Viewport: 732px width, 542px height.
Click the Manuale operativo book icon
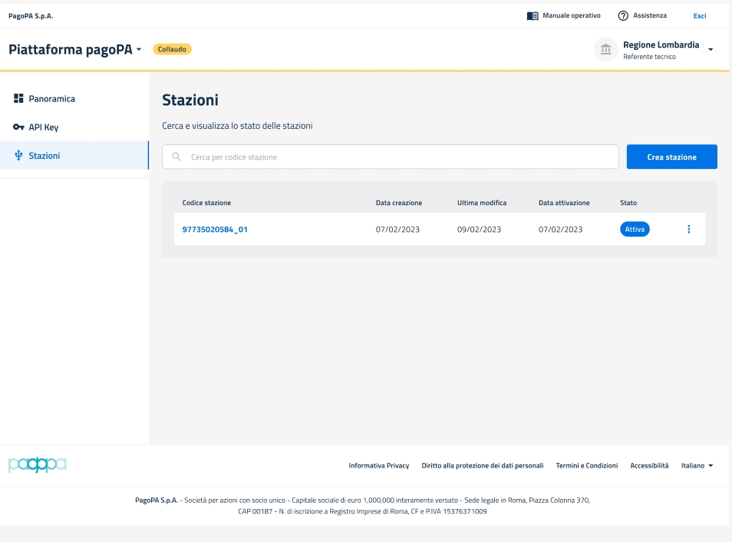tap(533, 16)
